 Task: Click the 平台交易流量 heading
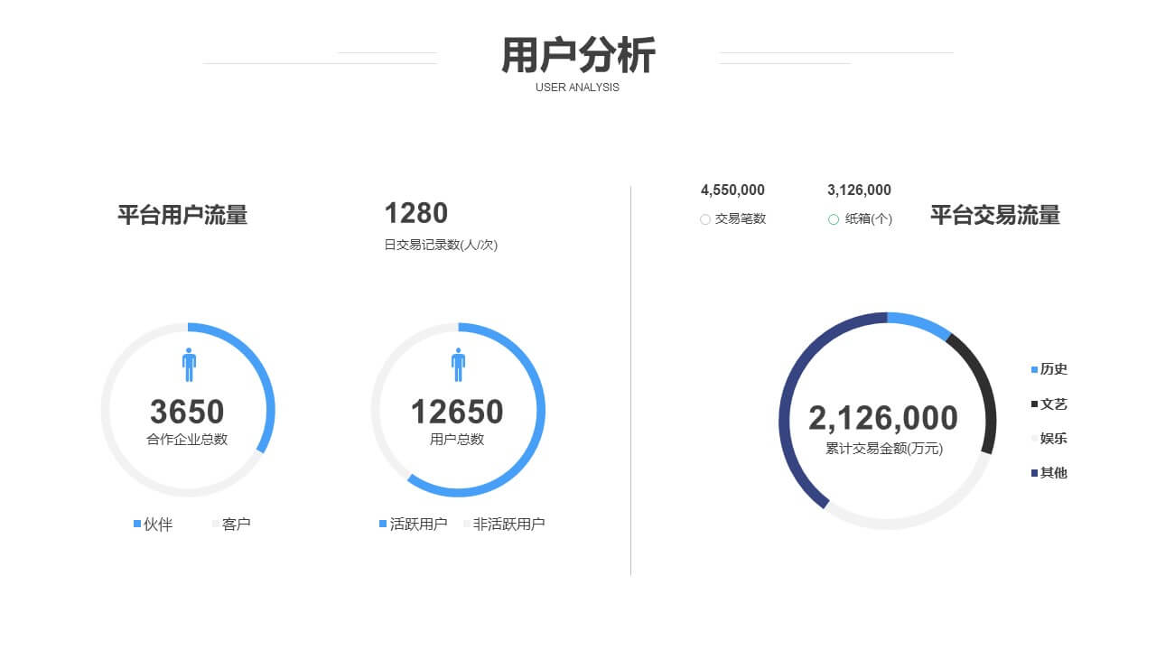(995, 215)
